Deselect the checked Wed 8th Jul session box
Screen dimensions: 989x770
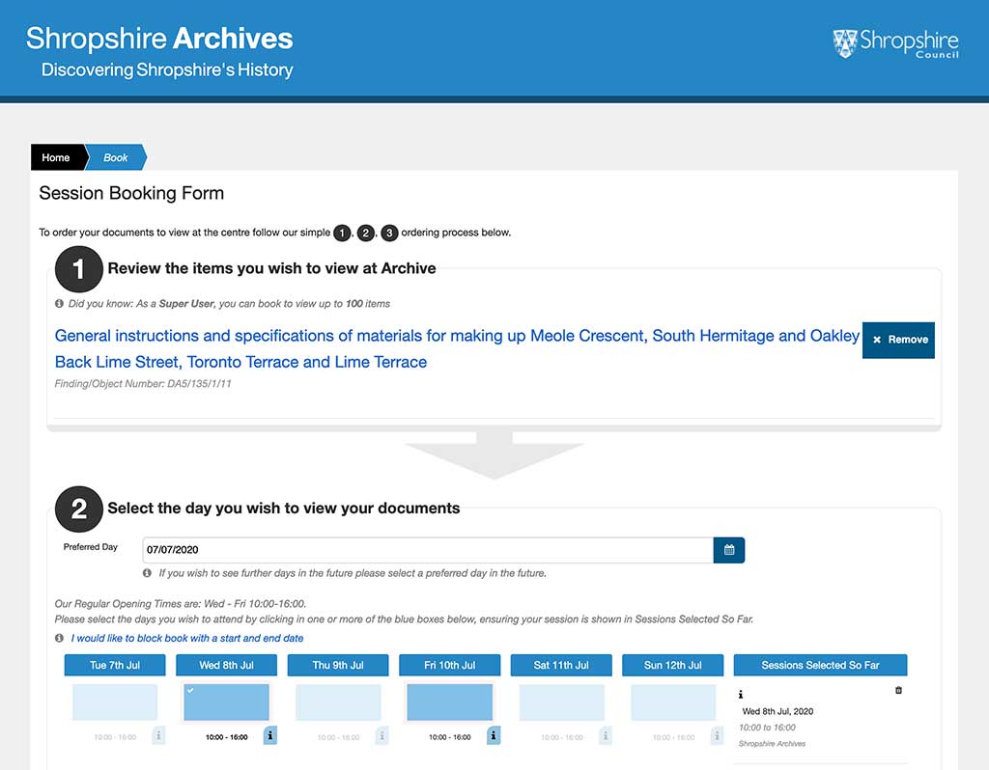pyautogui.click(x=226, y=701)
